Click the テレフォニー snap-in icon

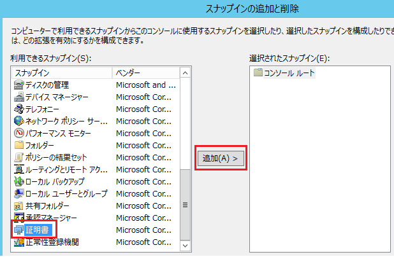[x=19, y=109]
